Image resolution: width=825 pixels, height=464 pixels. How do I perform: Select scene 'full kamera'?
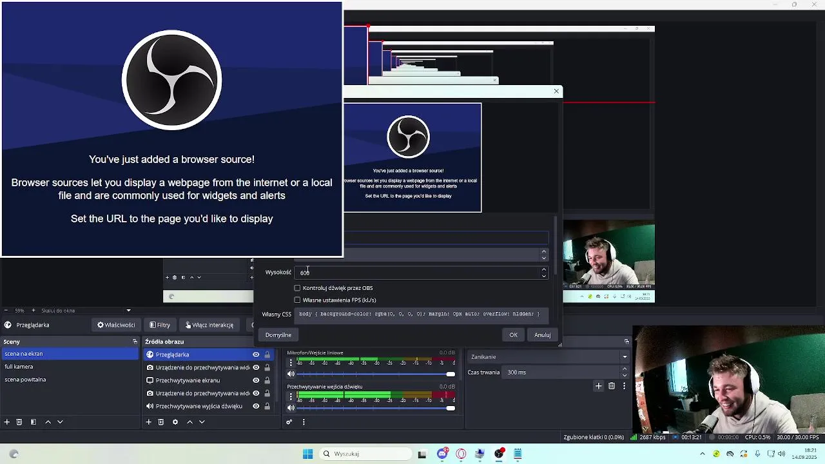(x=70, y=367)
